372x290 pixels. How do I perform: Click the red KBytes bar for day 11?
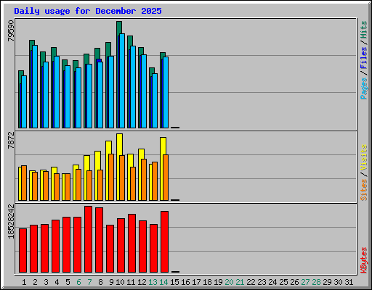[x=132, y=243]
